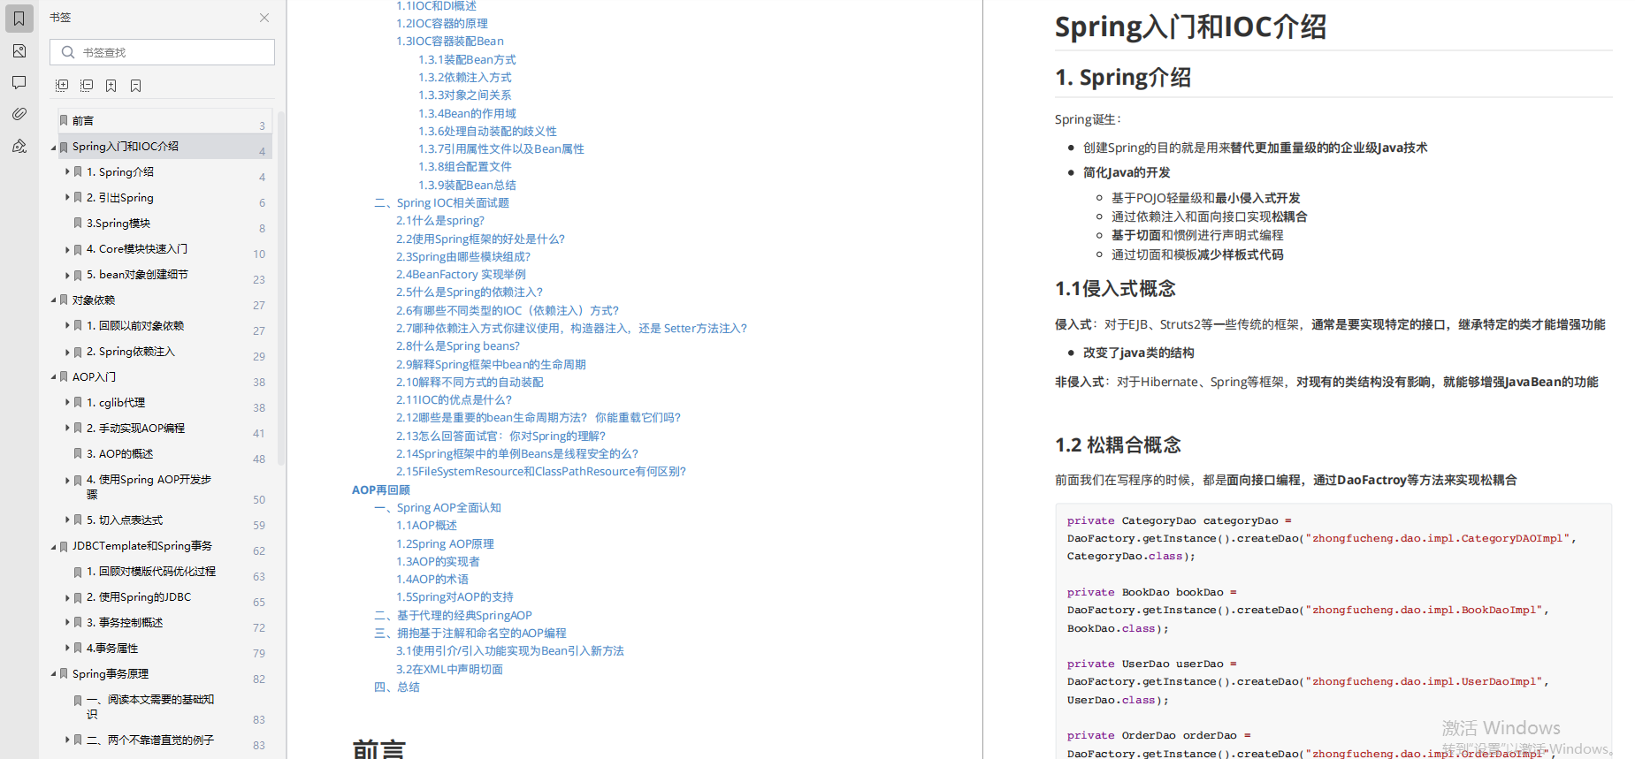Screen dimensions: 1635x759
Task: Collapse the Spring入门和IOC介绍 bookmark
Action: pos(53,148)
